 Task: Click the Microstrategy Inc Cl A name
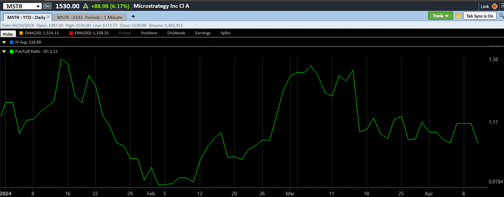pos(161,6)
